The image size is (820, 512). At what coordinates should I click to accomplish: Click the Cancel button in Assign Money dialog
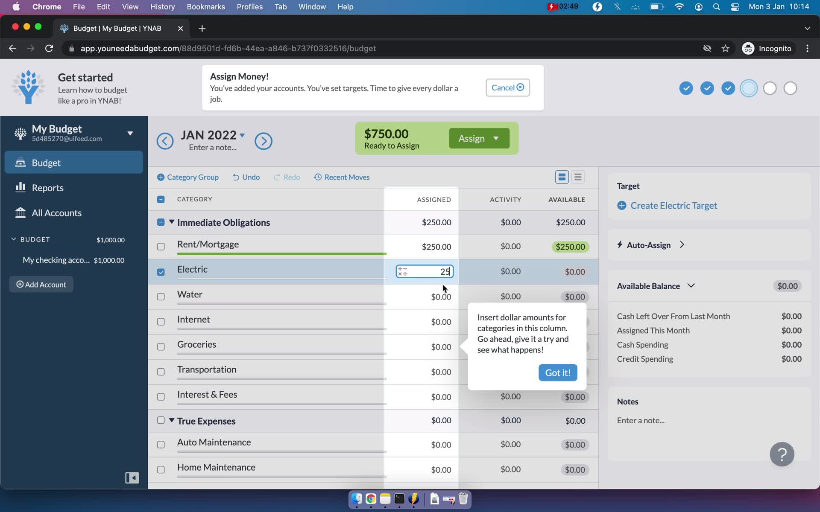pos(507,87)
